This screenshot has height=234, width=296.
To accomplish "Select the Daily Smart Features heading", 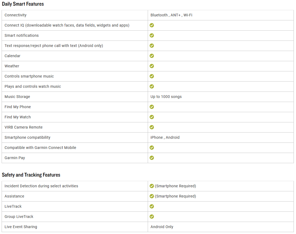I will tap(23, 4).
